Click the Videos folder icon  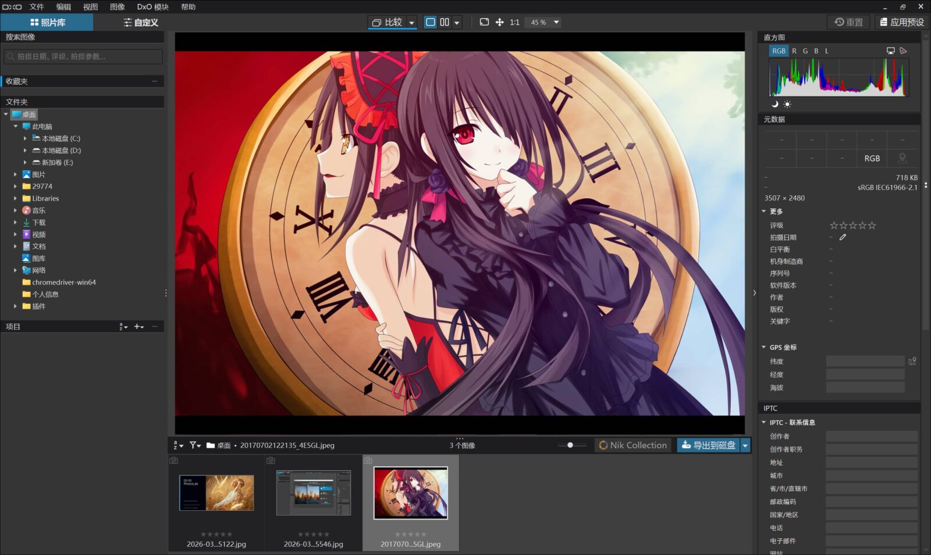pos(26,234)
